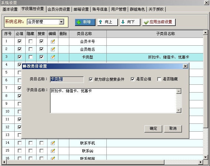Screen dimensions: 210x166
Task: Switch to the 关于授权 tab
Action: tap(156, 9)
